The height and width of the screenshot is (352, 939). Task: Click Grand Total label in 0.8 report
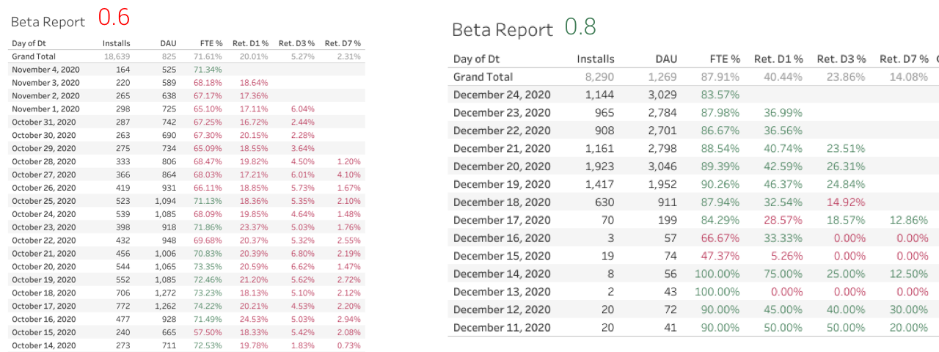click(483, 77)
